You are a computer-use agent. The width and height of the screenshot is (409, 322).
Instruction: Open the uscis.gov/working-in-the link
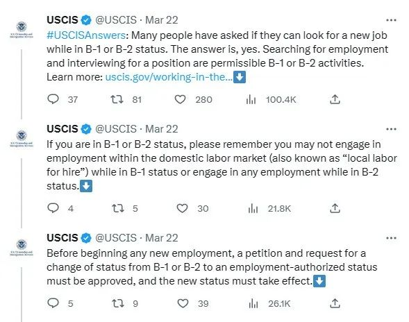[169, 77]
